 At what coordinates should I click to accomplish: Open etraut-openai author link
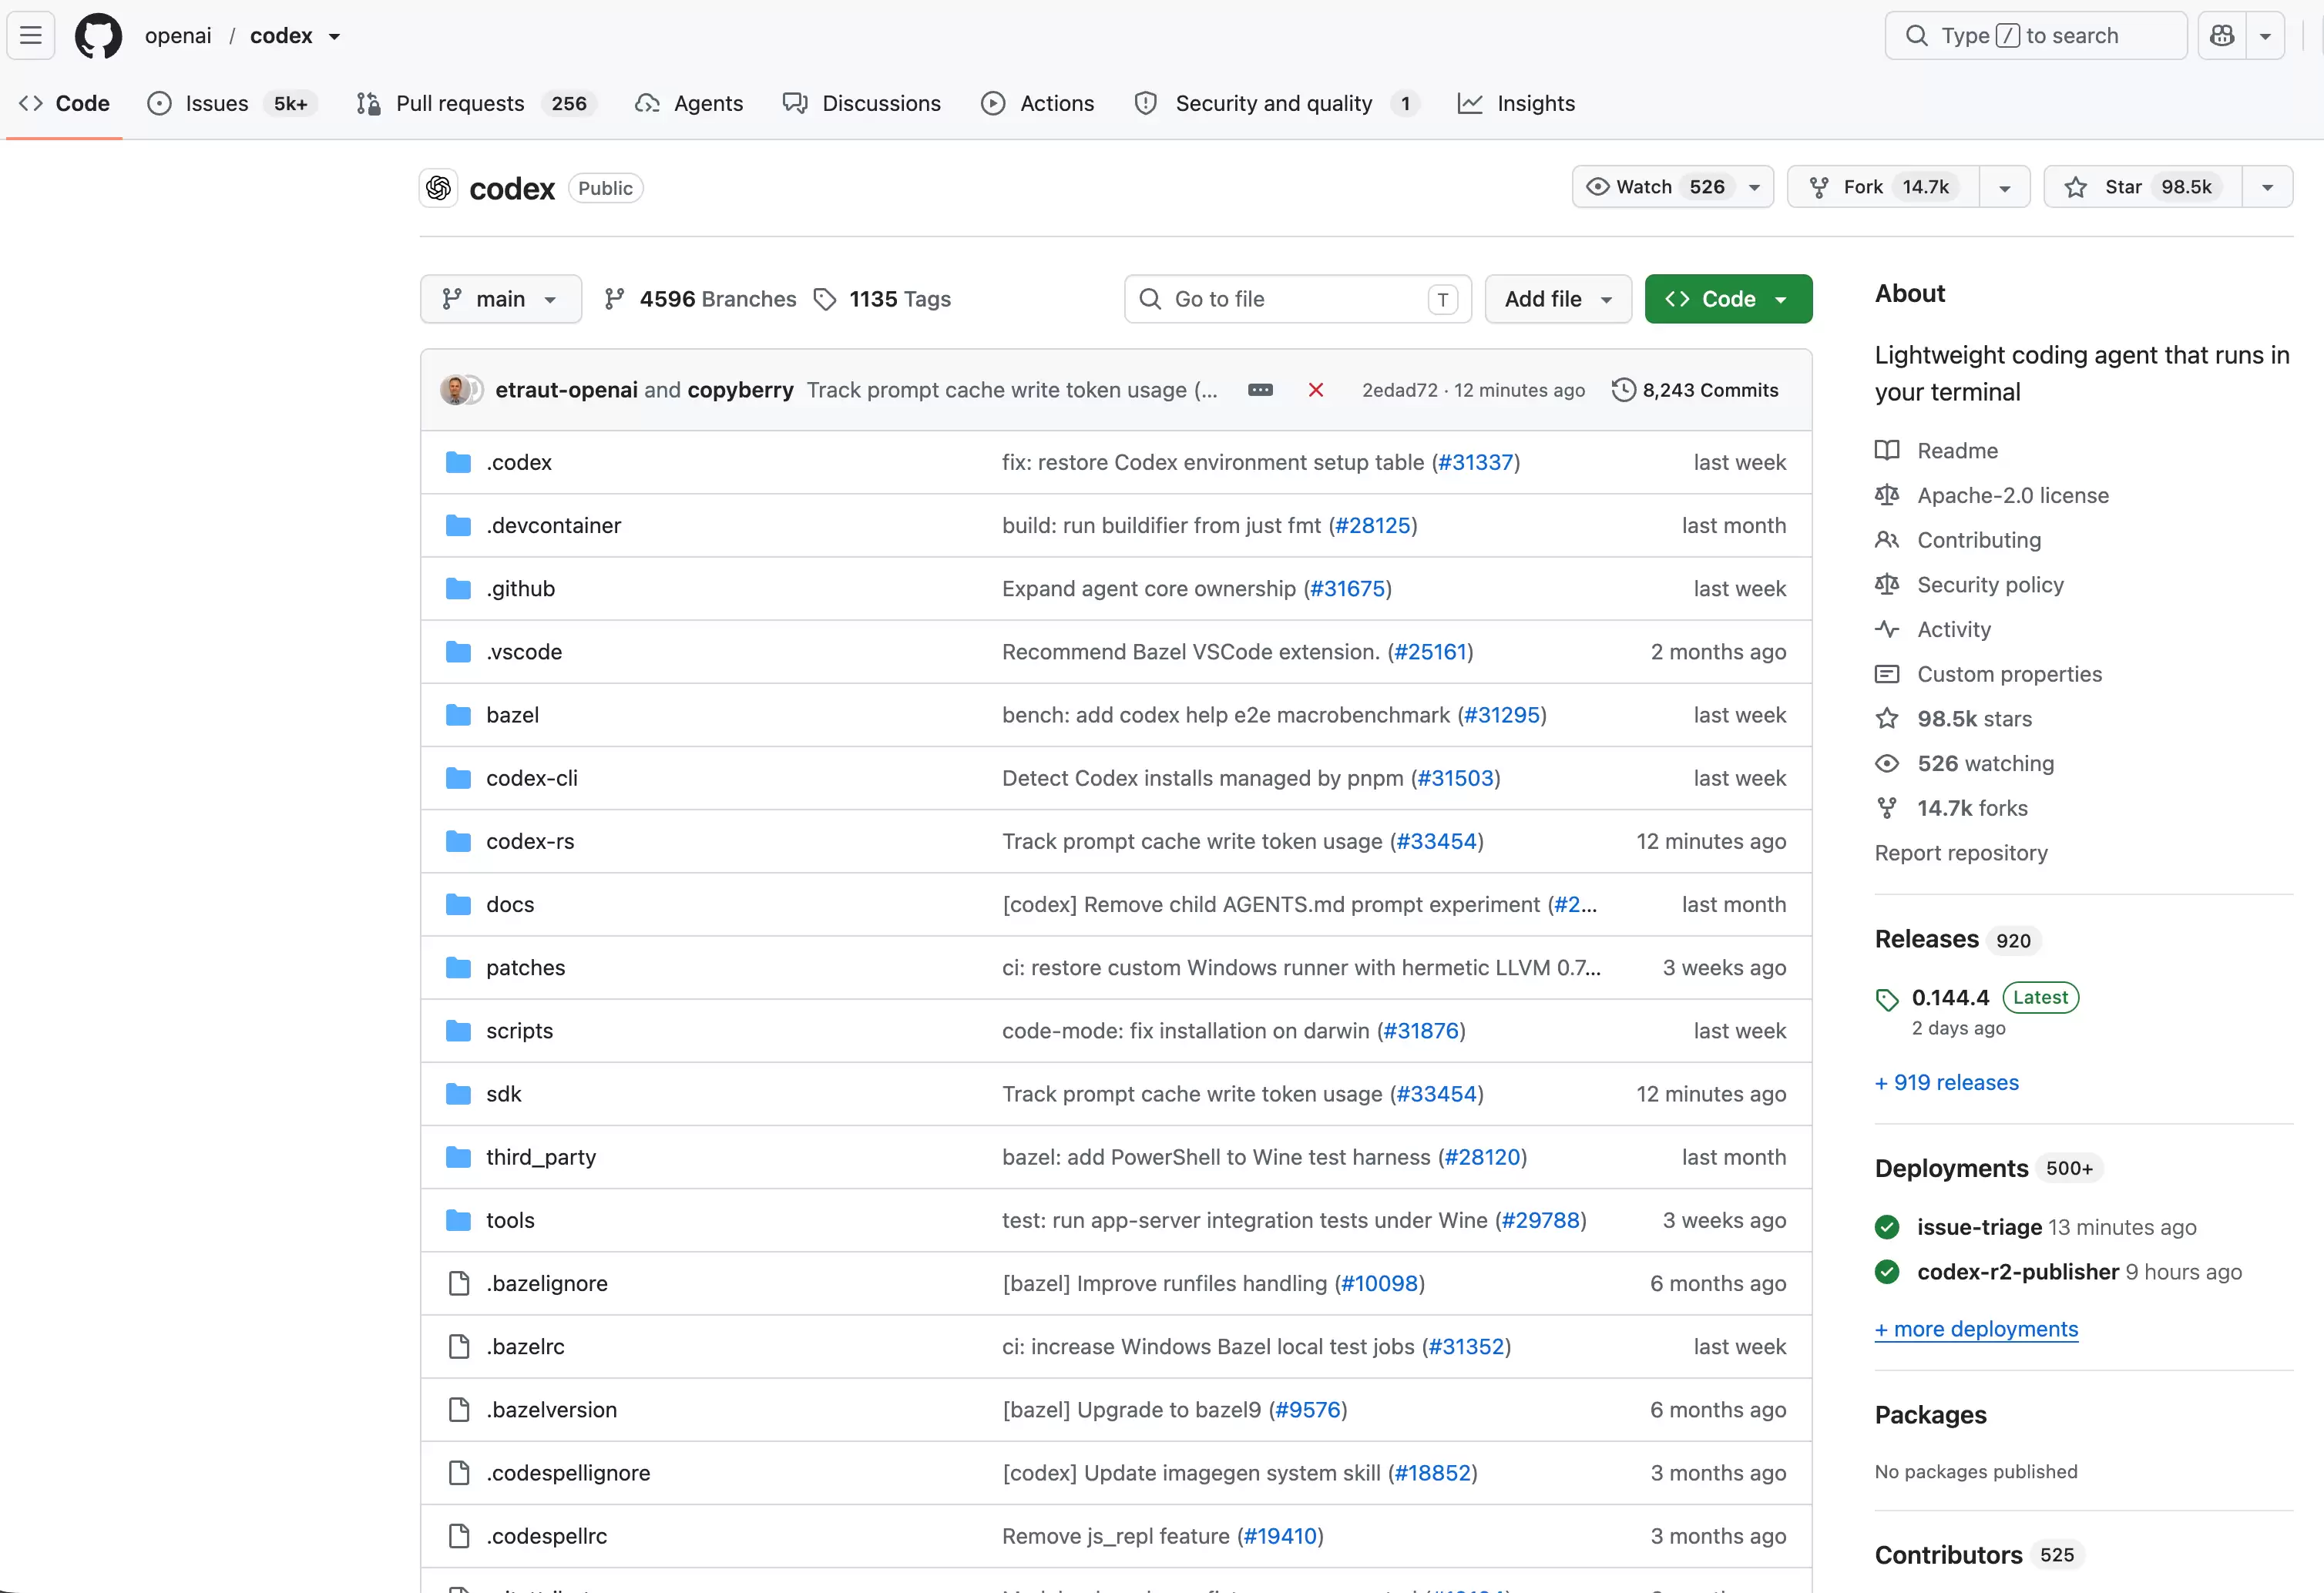(x=566, y=390)
